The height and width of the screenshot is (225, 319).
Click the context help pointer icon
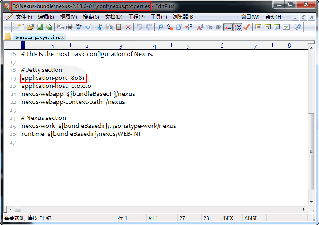[298, 27]
